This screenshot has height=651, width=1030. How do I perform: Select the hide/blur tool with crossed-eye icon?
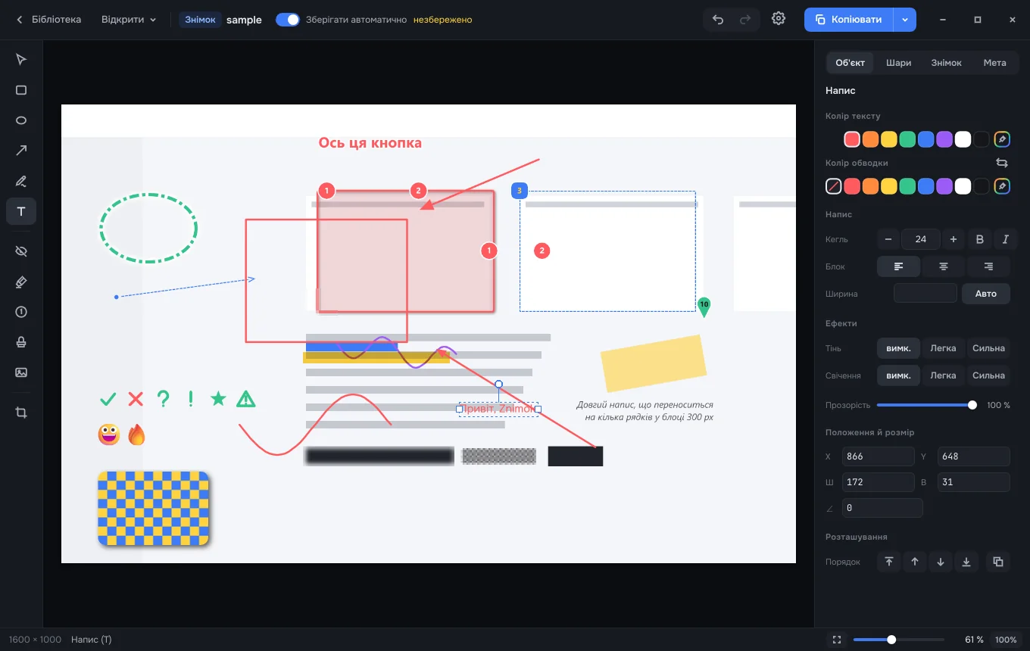click(x=21, y=251)
